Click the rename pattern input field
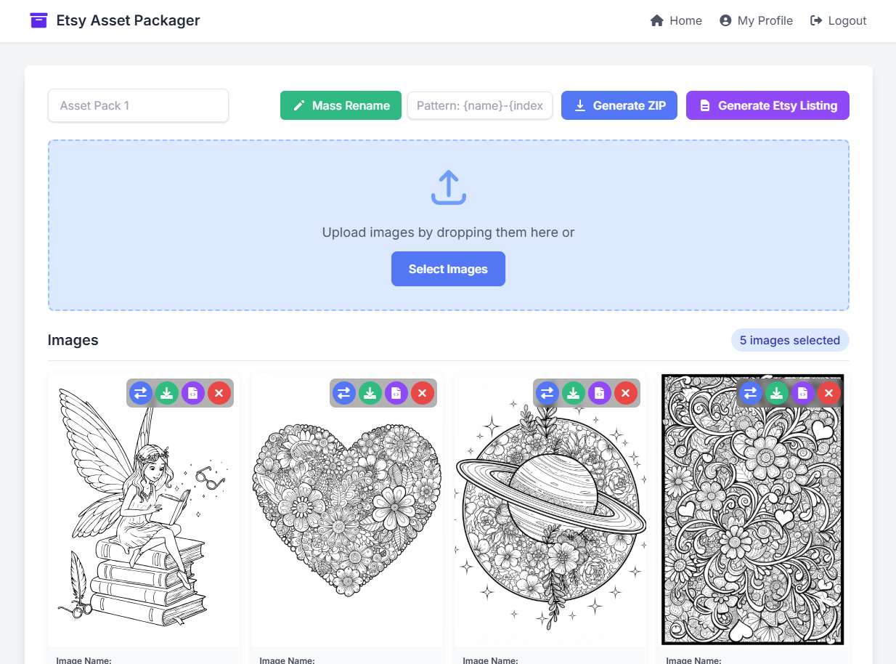 tap(479, 105)
